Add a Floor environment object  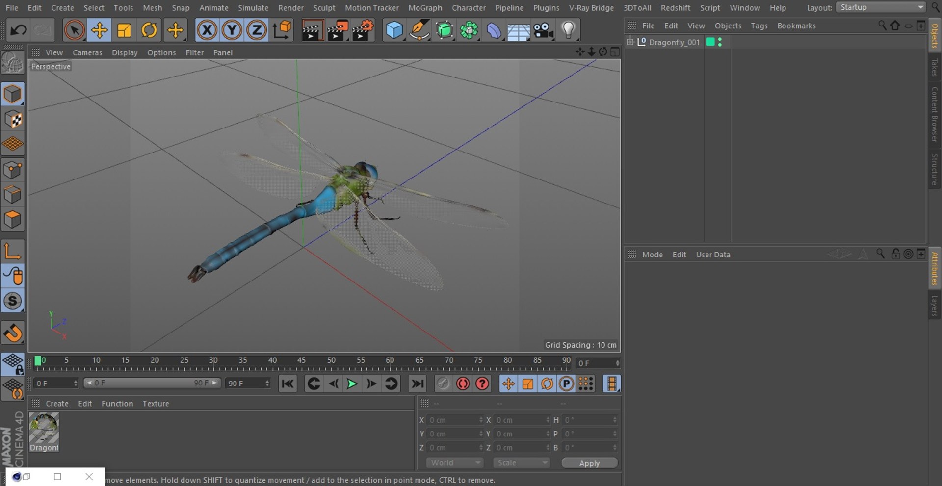click(x=519, y=30)
